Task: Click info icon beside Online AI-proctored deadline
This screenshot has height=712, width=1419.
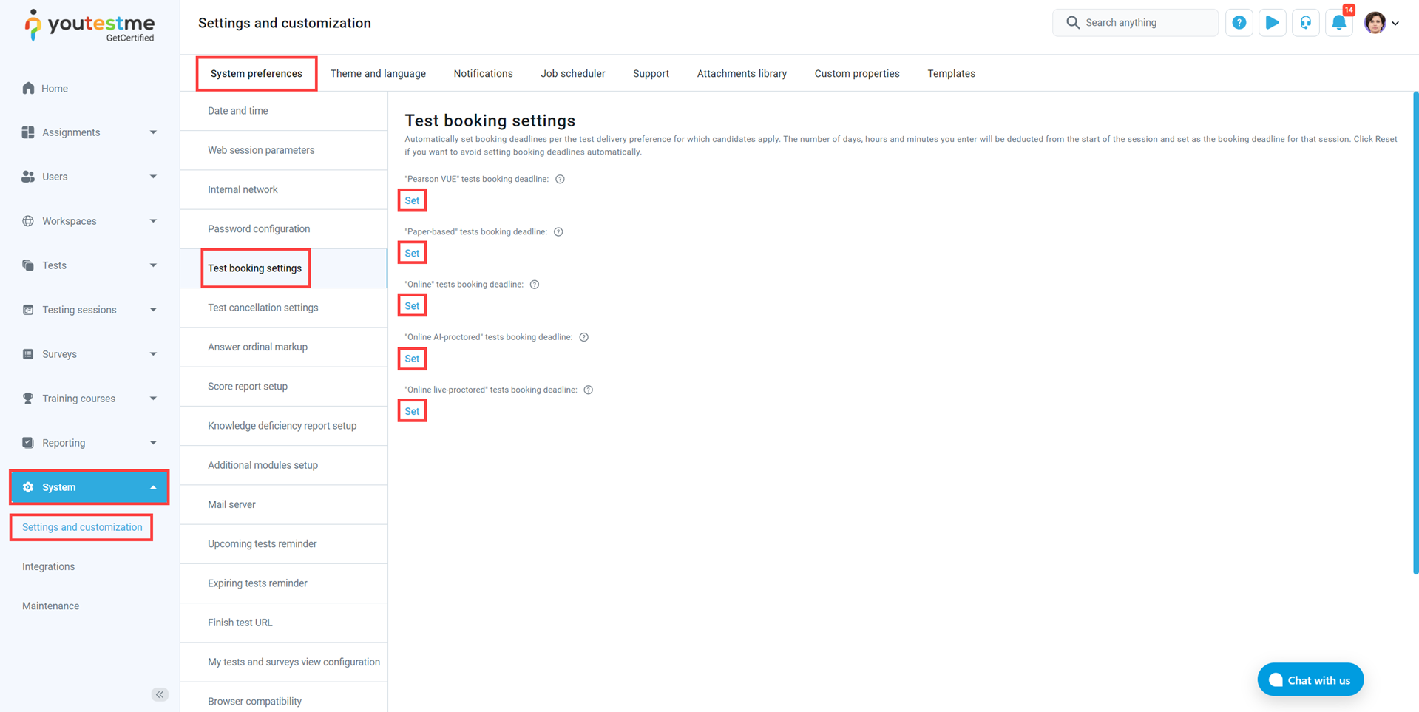Action: point(583,337)
